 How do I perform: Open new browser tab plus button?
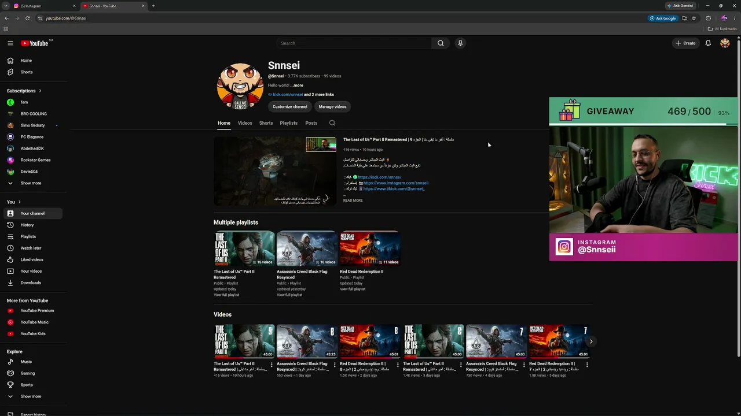click(x=153, y=6)
